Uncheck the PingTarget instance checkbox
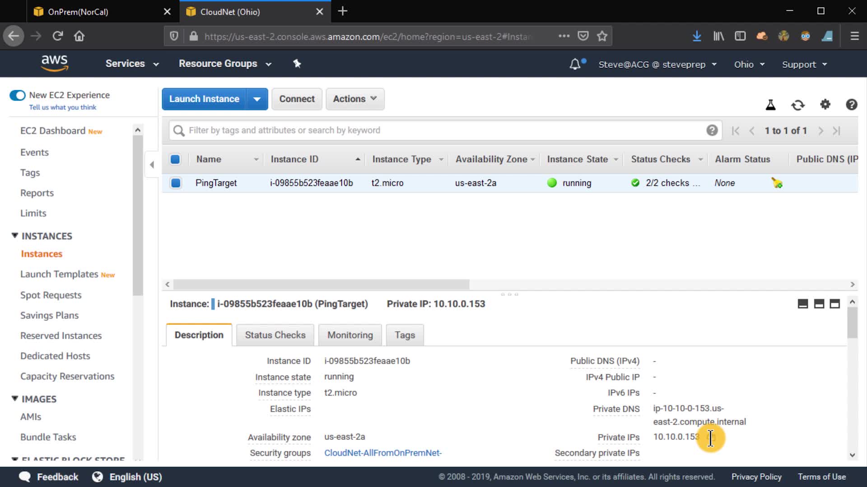867x487 pixels. pyautogui.click(x=176, y=183)
